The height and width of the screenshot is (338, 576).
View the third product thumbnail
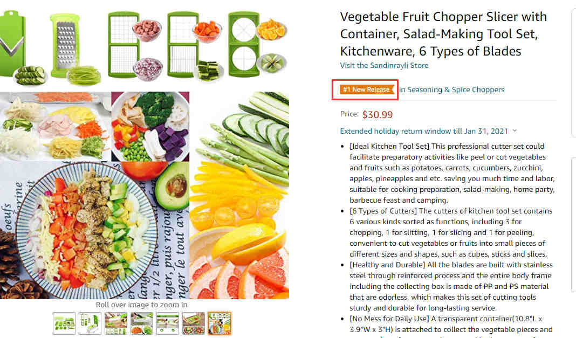[x=116, y=323]
